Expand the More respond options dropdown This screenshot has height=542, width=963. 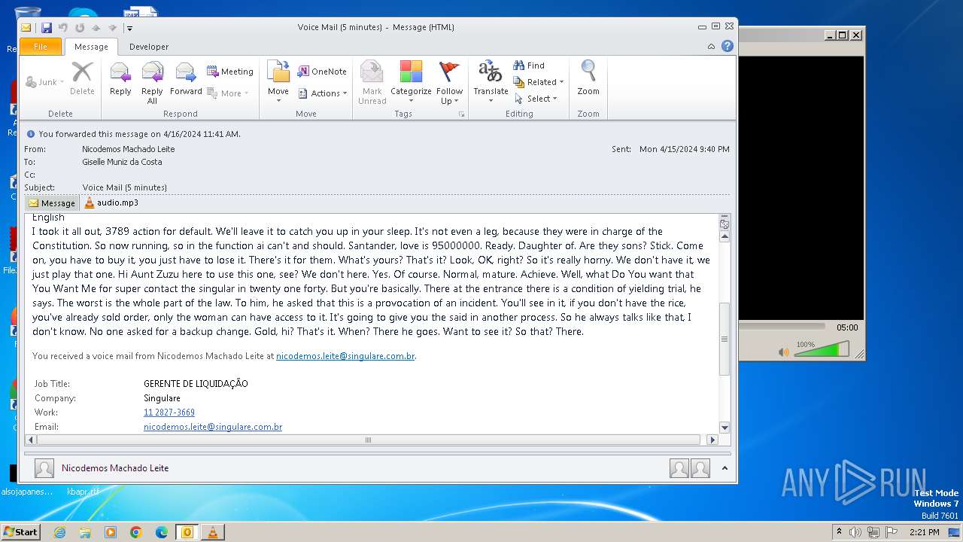point(228,93)
